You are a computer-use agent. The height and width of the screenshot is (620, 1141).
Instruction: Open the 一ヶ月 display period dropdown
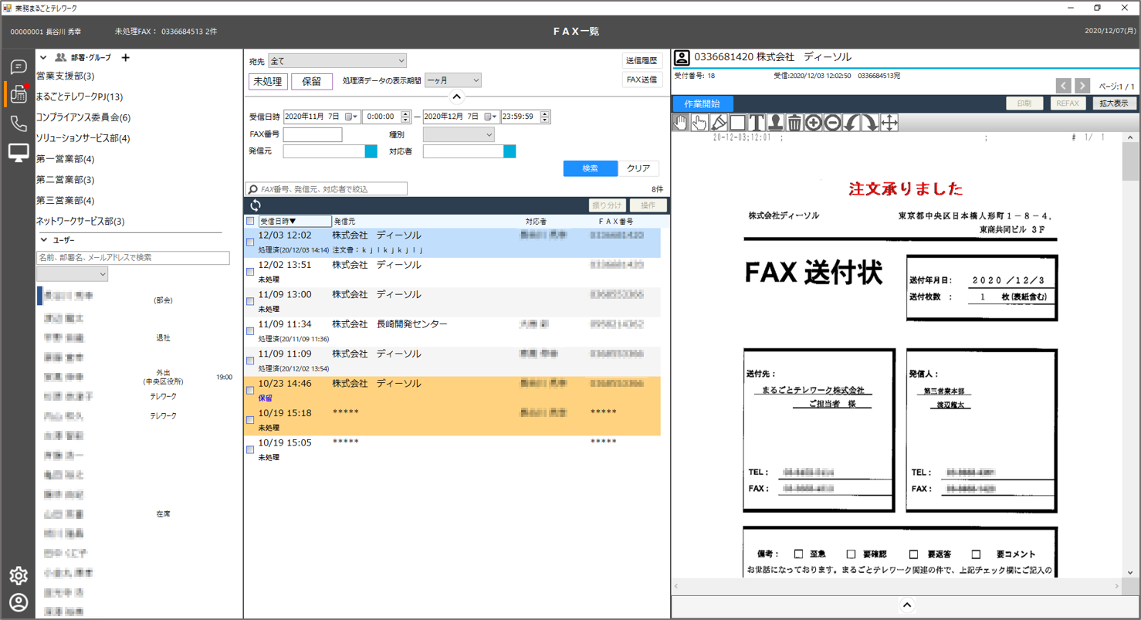(452, 80)
